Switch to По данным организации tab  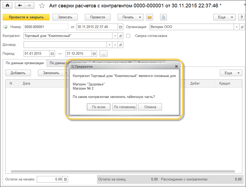pyautogui.click(x=25, y=63)
